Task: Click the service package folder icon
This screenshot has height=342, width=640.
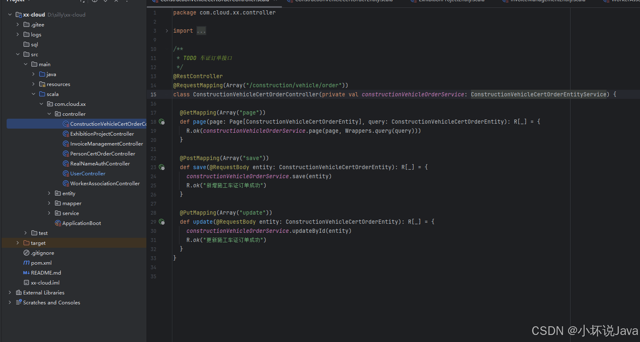Action: [58, 213]
